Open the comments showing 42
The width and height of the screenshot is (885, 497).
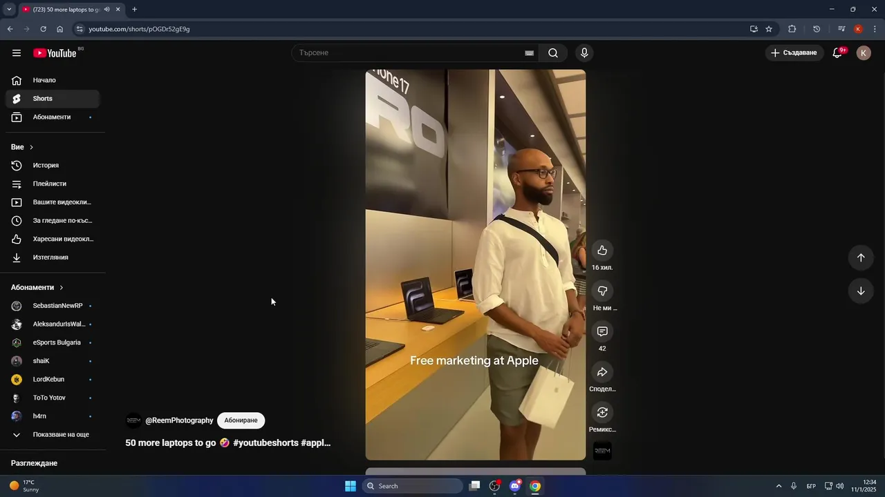602,332
